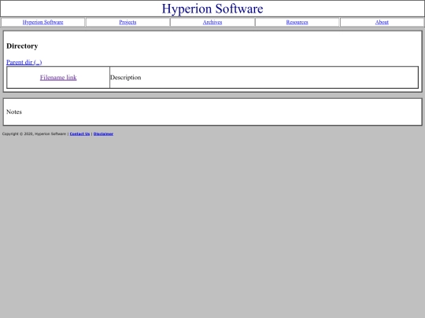
Task: Click the Filename link entry
Action: coord(58,78)
